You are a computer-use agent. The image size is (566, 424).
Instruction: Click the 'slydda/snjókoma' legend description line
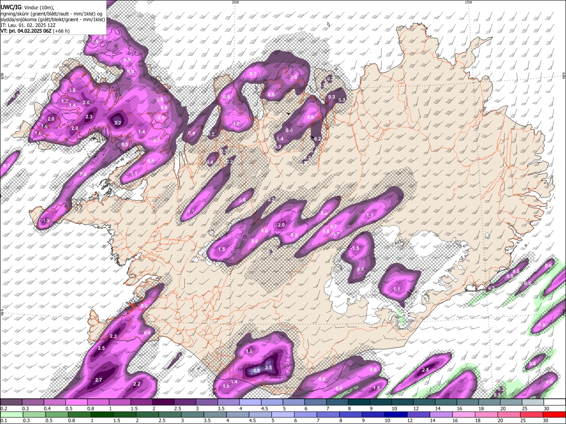pyautogui.click(x=53, y=19)
